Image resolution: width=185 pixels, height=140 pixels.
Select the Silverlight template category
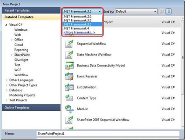tap(21, 60)
